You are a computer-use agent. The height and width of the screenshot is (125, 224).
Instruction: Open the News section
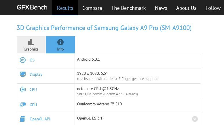(x=161, y=8)
